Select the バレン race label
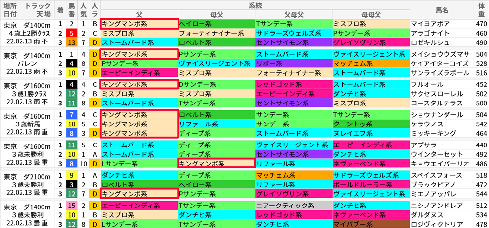Image resolution: width=489 pixels, height=228 pixels. (x=27, y=63)
